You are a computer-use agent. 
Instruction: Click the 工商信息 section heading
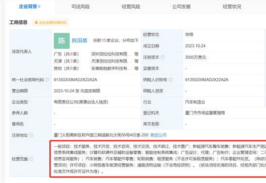click(x=18, y=22)
